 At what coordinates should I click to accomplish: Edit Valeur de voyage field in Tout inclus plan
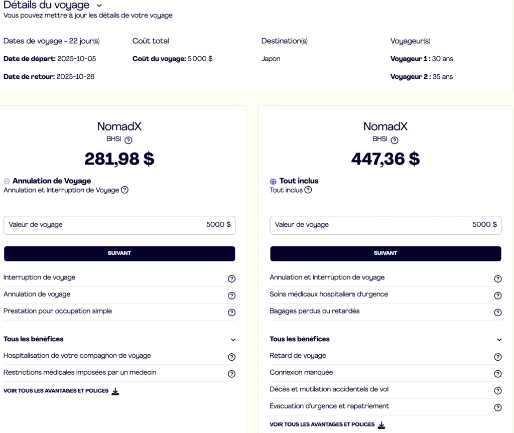(385, 225)
